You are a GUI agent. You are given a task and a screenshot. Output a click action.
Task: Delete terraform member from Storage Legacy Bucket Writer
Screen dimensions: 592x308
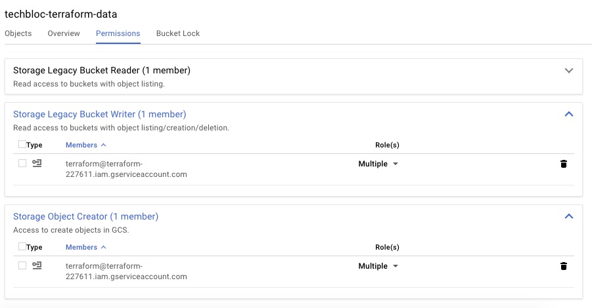(563, 164)
